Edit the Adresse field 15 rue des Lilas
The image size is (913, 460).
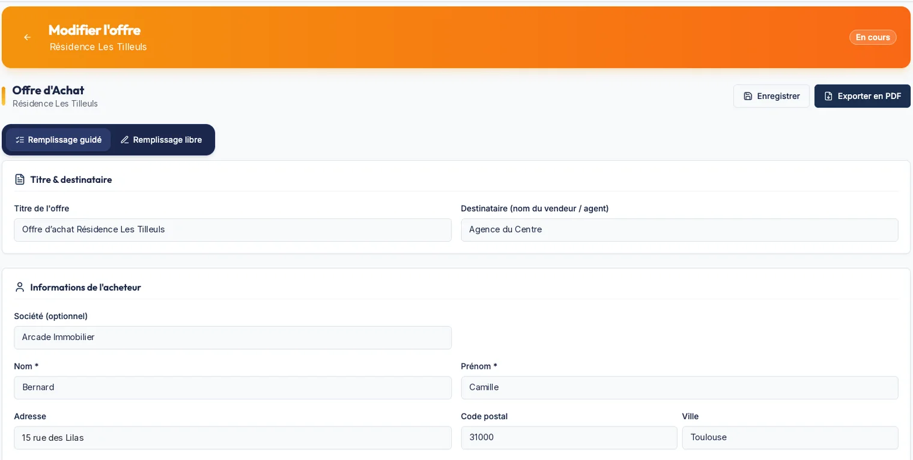point(232,438)
